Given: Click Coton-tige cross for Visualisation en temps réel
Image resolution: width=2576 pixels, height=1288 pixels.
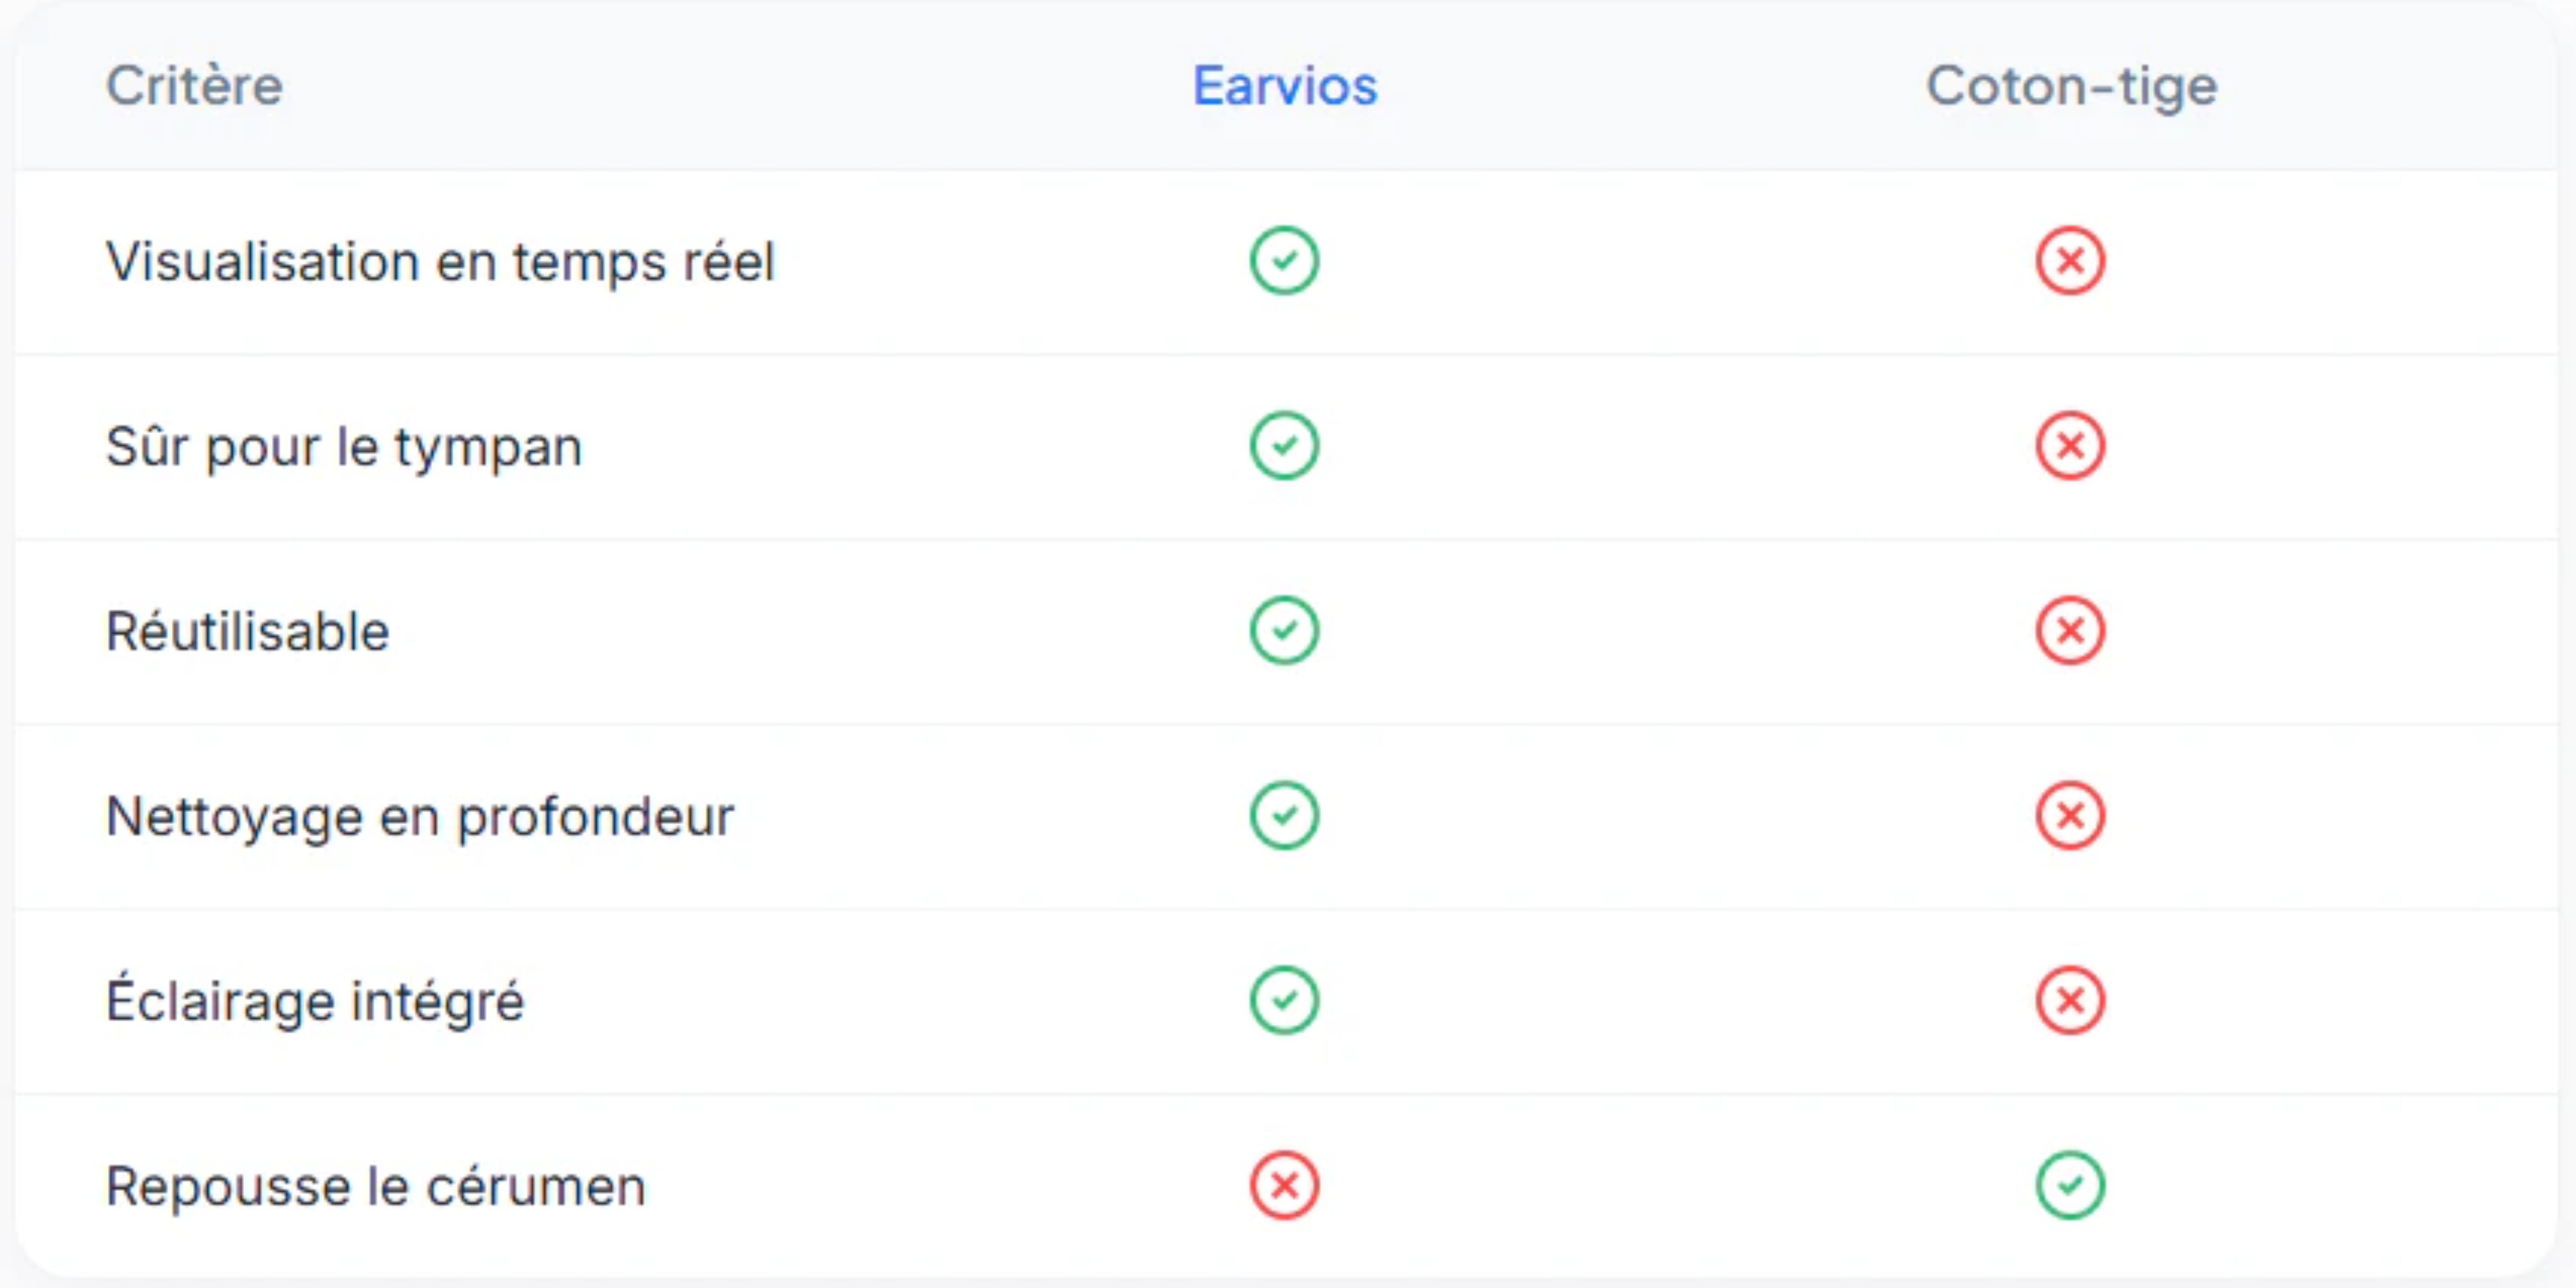Looking at the screenshot, I should pyautogui.click(x=2070, y=261).
